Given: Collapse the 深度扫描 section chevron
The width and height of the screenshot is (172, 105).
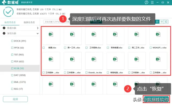Looking at the screenshot, I should click(38, 33).
